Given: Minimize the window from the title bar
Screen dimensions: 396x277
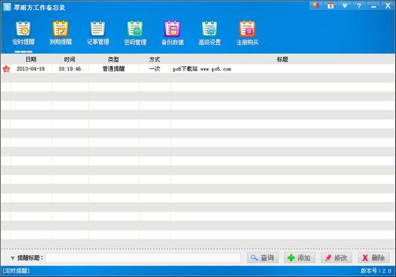Looking at the screenshot, I should [x=374, y=5].
